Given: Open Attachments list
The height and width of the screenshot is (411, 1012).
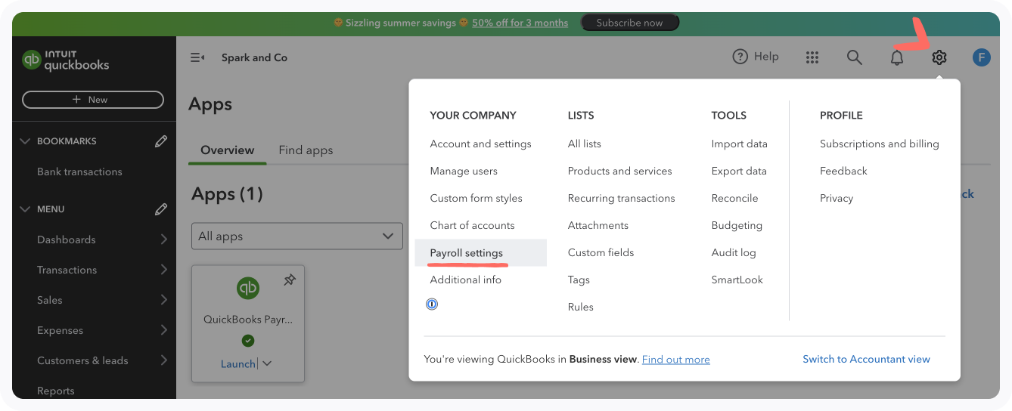Looking at the screenshot, I should pyautogui.click(x=598, y=225).
